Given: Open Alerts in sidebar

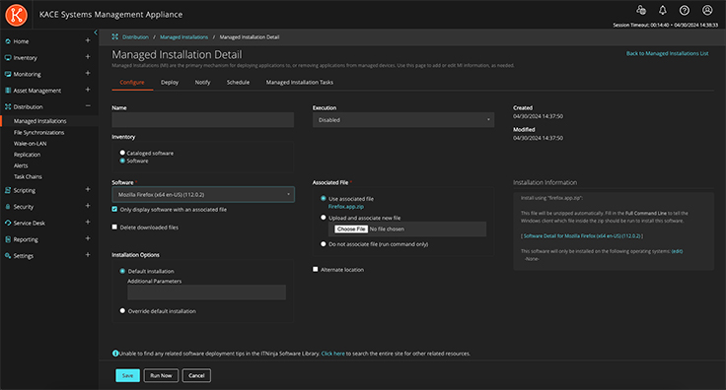Looking at the screenshot, I should (x=21, y=165).
